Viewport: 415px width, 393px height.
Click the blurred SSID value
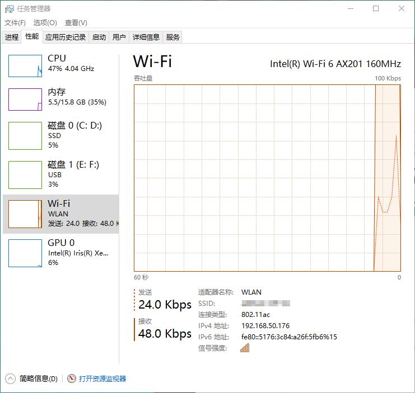click(x=265, y=303)
